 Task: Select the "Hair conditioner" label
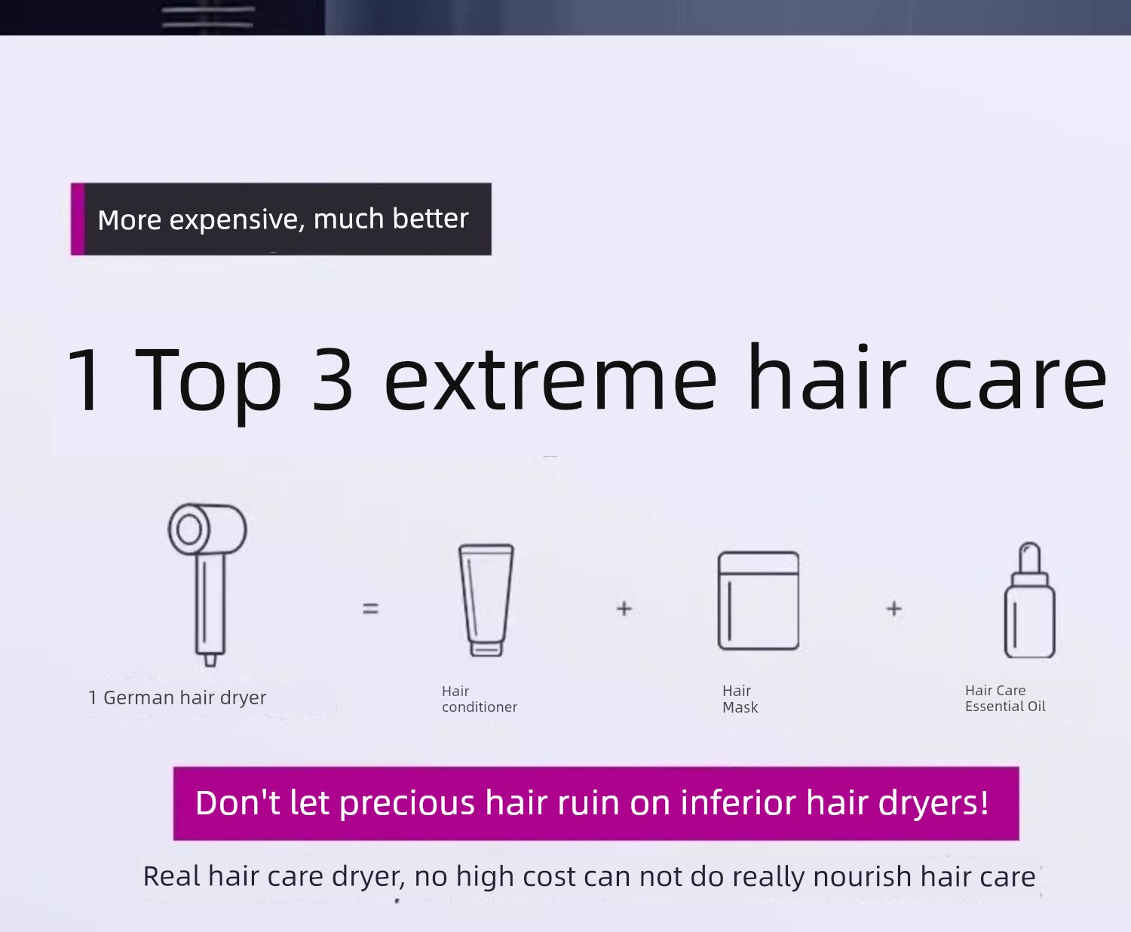[x=479, y=699]
